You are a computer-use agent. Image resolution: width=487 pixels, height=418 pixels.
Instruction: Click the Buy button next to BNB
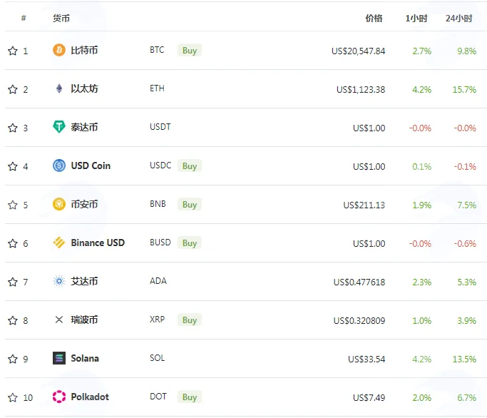[x=190, y=205]
